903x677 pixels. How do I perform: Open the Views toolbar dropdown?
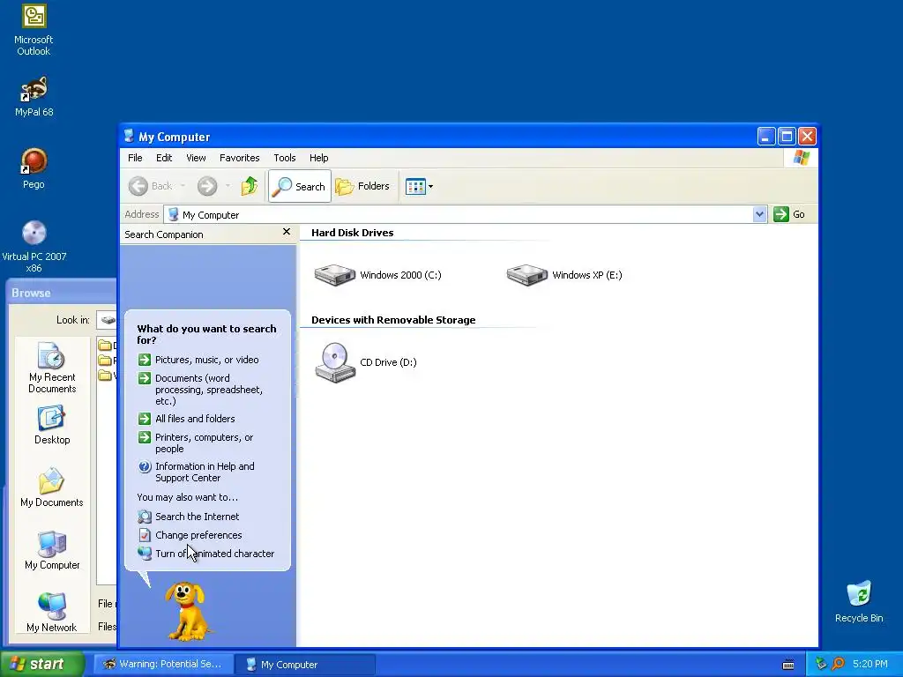pyautogui.click(x=419, y=186)
